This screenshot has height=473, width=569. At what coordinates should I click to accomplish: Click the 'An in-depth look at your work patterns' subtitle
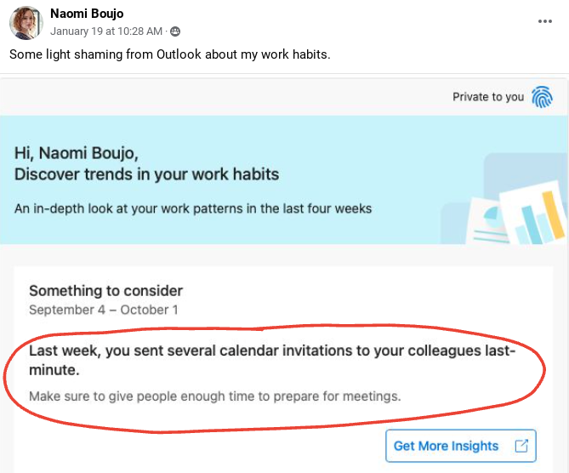[x=193, y=208]
